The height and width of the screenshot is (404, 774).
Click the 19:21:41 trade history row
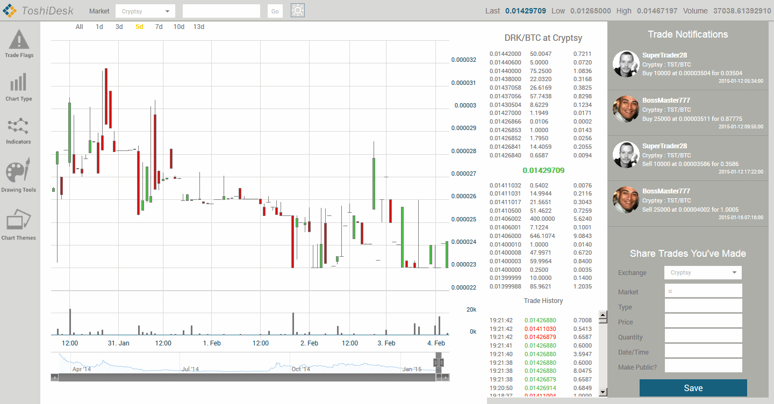point(540,345)
